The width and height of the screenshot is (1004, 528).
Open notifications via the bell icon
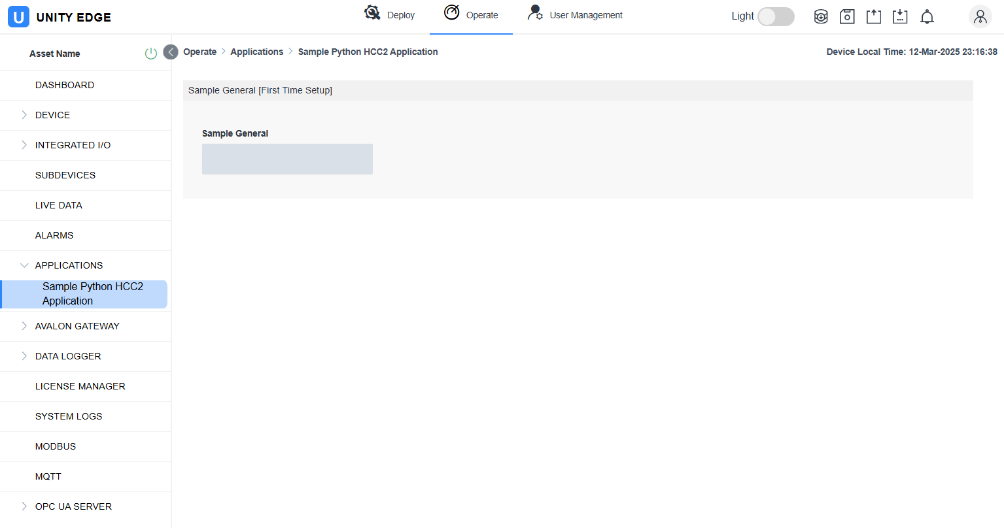927,17
